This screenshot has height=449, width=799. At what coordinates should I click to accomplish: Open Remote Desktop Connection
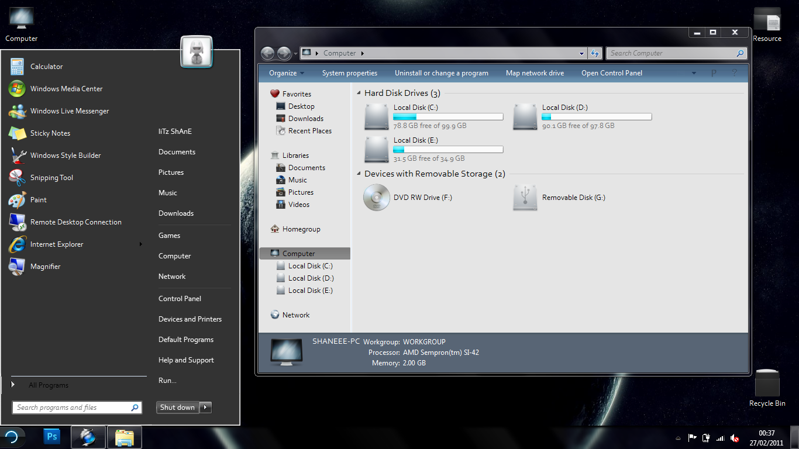tap(74, 222)
